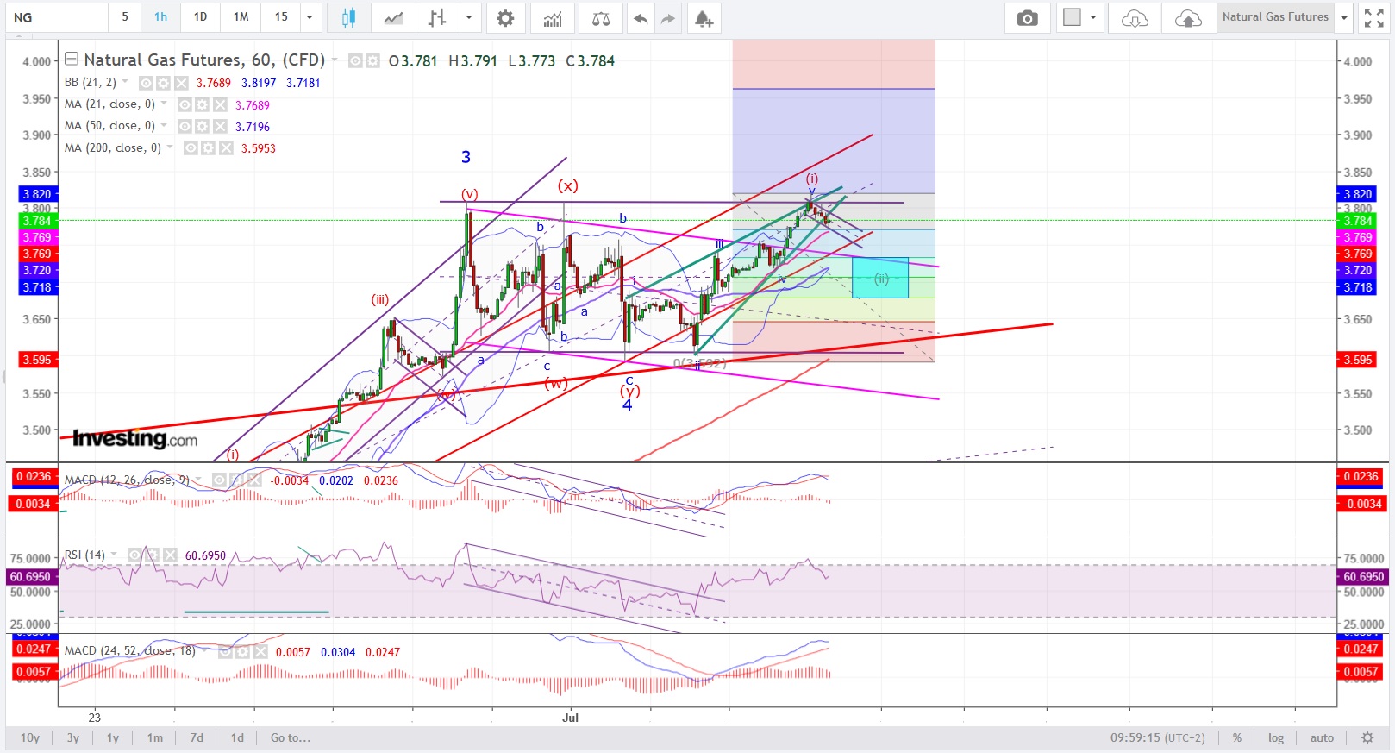
Task: Toggle fullscreen mode with the arrows icon
Action: pyautogui.click(x=1373, y=18)
